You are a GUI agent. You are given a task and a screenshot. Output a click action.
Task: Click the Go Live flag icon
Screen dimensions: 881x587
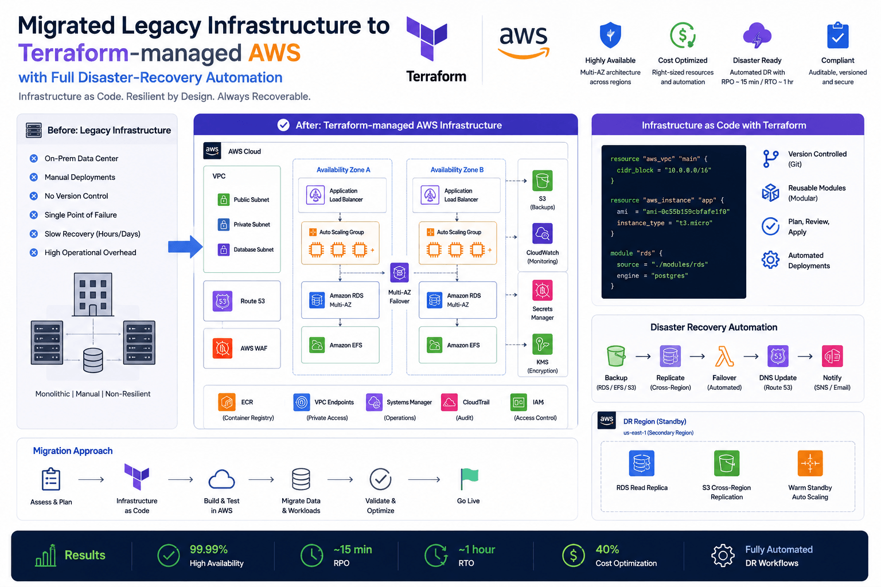[469, 479]
